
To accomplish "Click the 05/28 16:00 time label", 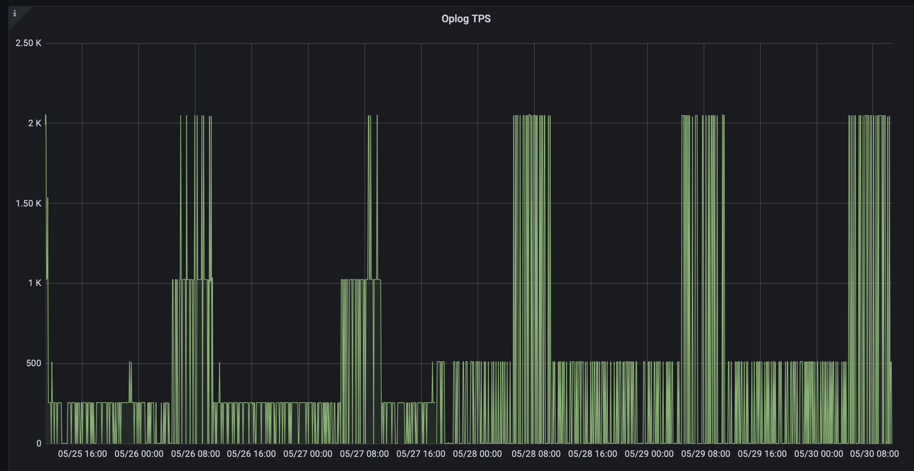I will pyautogui.click(x=593, y=454).
